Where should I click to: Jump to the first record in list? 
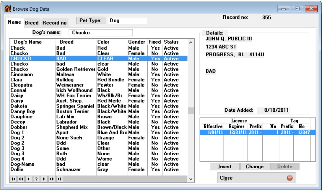tap(13, 179)
